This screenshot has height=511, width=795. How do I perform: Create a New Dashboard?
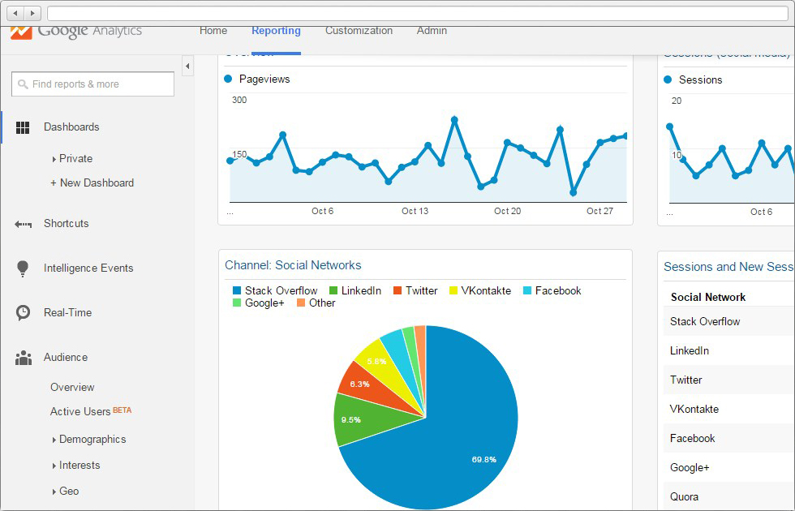coord(92,183)
